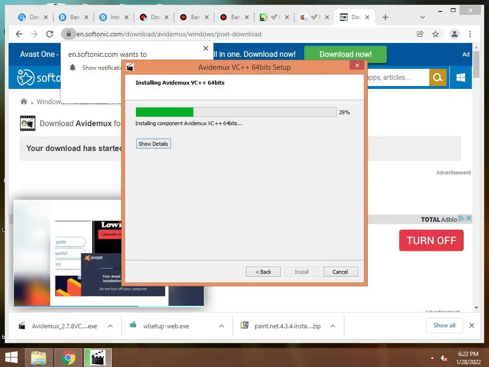
Task: Open Chrome profile avatar icon
Action: click(x=455, y=34)
